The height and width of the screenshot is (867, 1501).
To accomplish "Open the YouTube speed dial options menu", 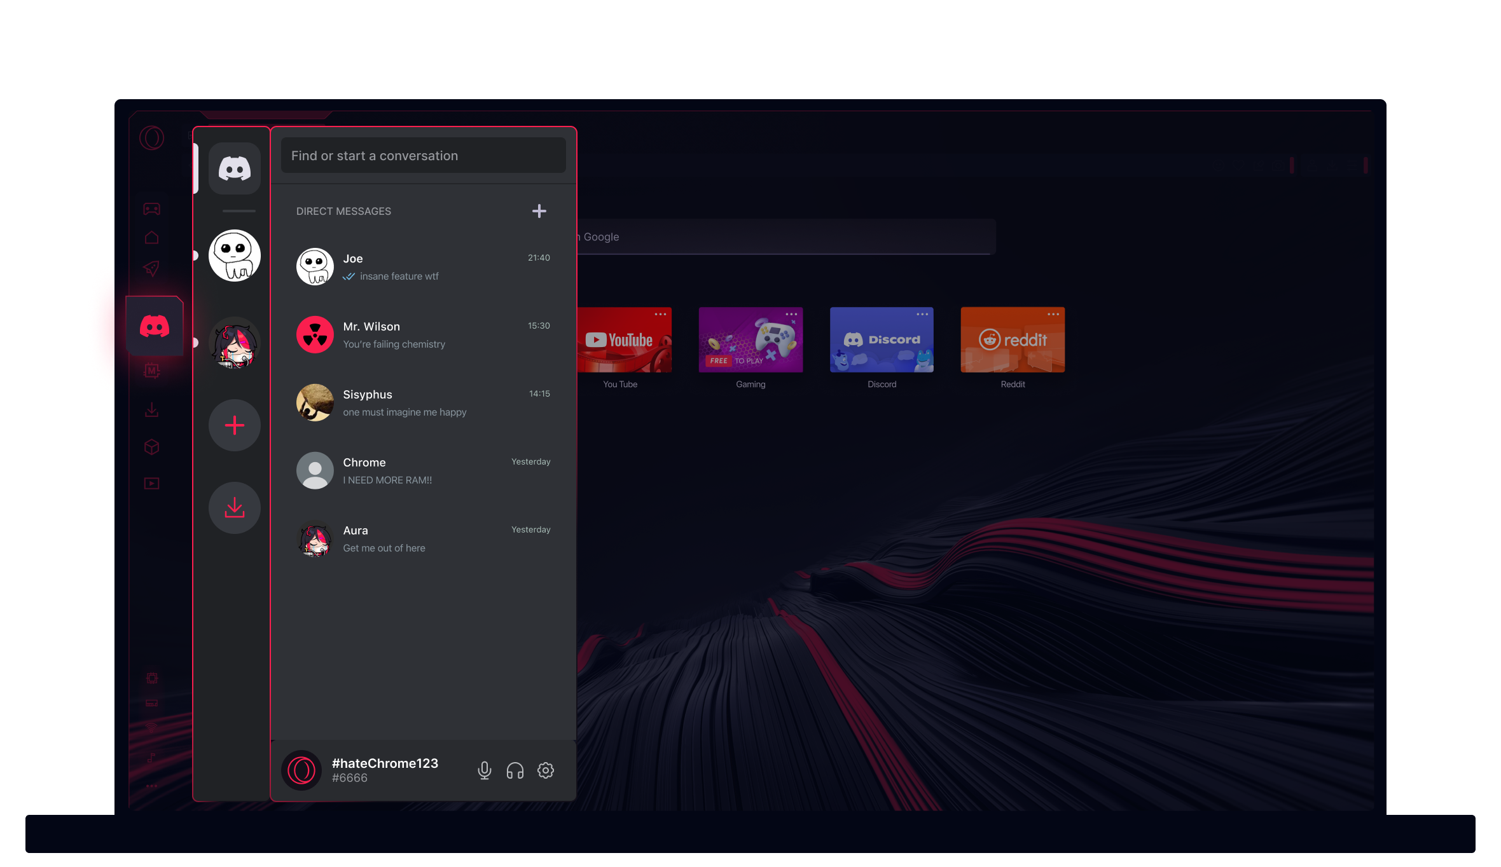I will [661, 314].
